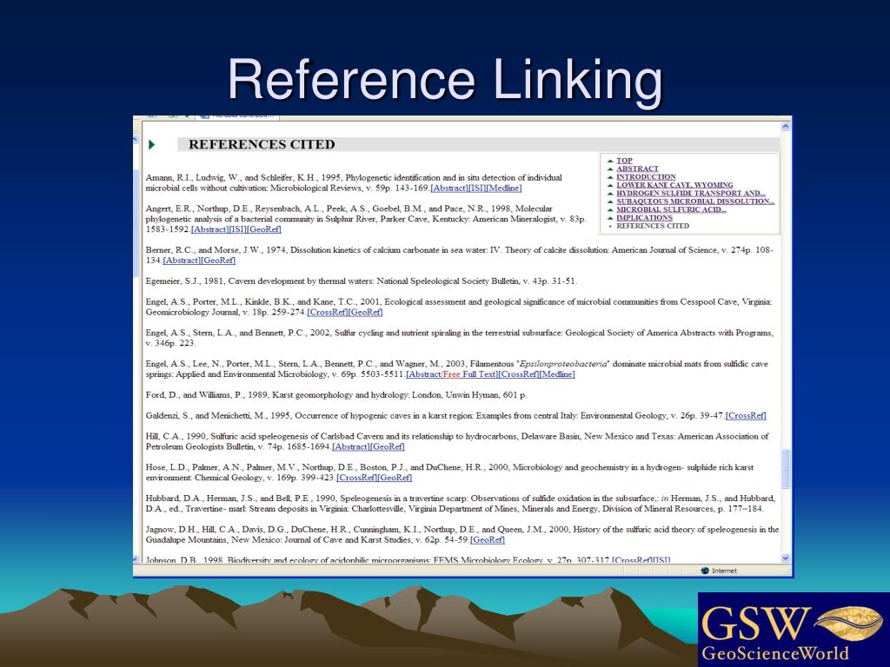The width and height of the screenshot is (890, 667).
Task: Open Abstract/Free Full Text link for Engel 2003
Action: [452, 374]
